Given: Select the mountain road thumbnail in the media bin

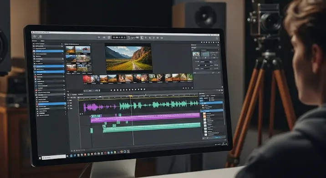Looking at the screenshot, I should coord(70,50).
